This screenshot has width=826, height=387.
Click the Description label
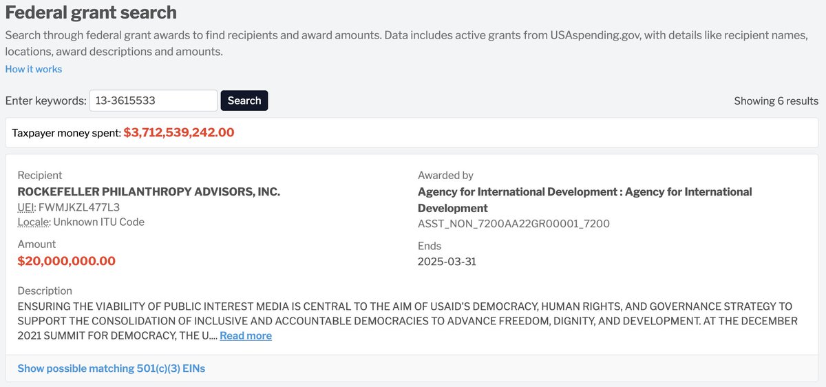45,291
